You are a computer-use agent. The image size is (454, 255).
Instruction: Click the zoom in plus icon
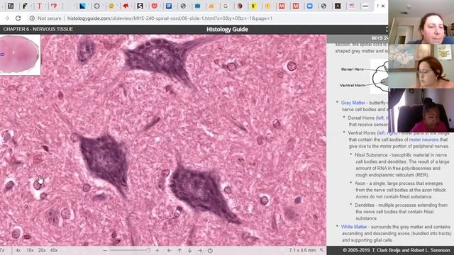157,250
